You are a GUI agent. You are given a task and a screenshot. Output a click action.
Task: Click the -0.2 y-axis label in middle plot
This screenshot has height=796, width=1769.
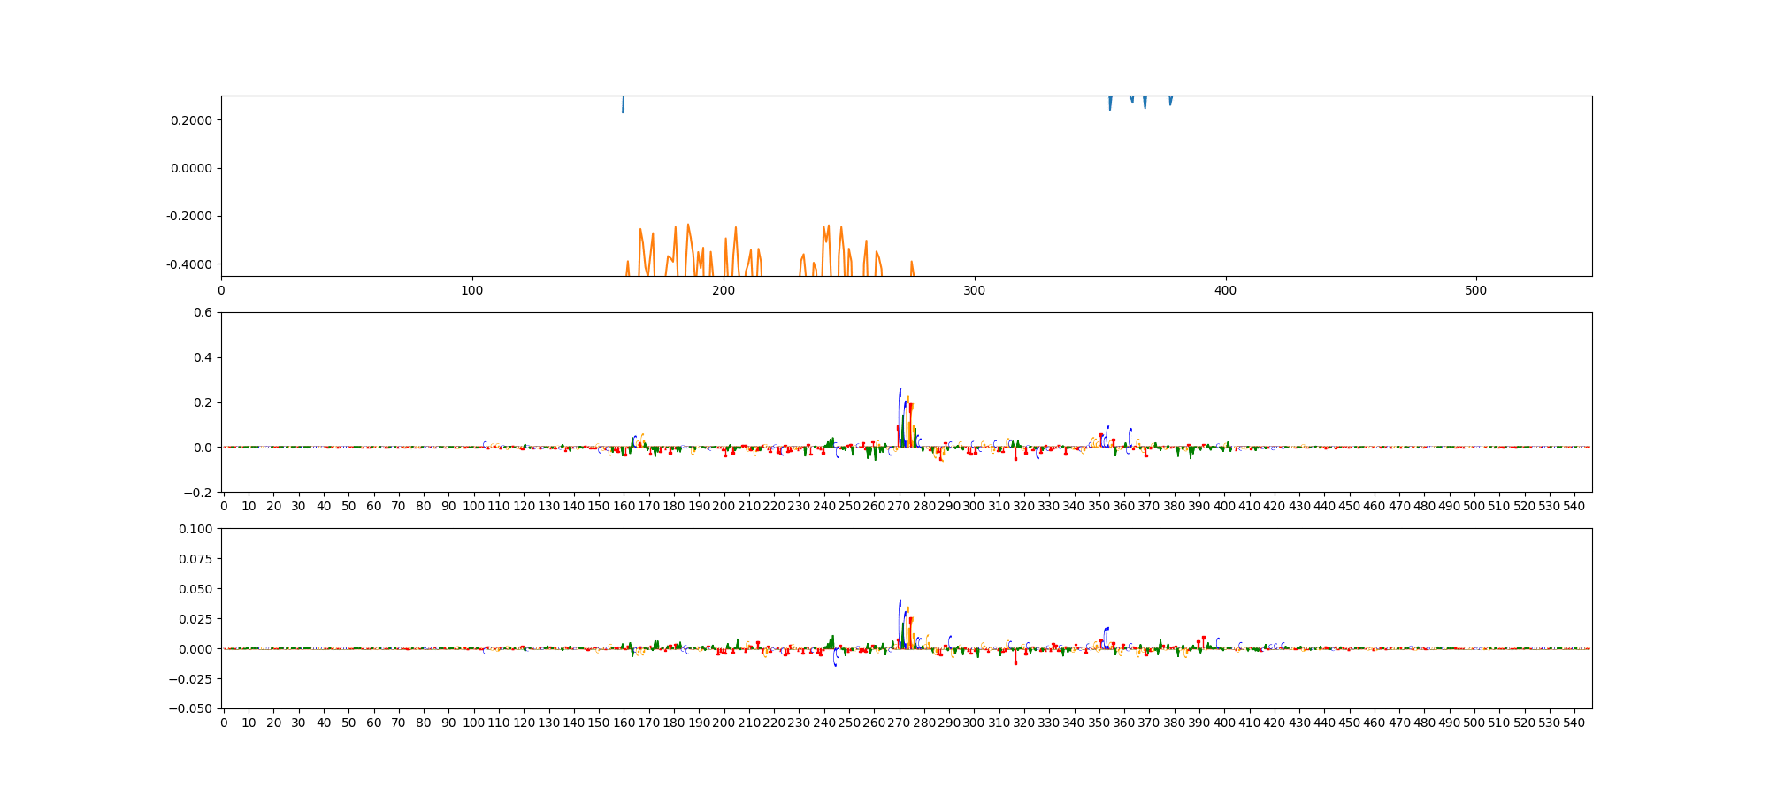200,493
